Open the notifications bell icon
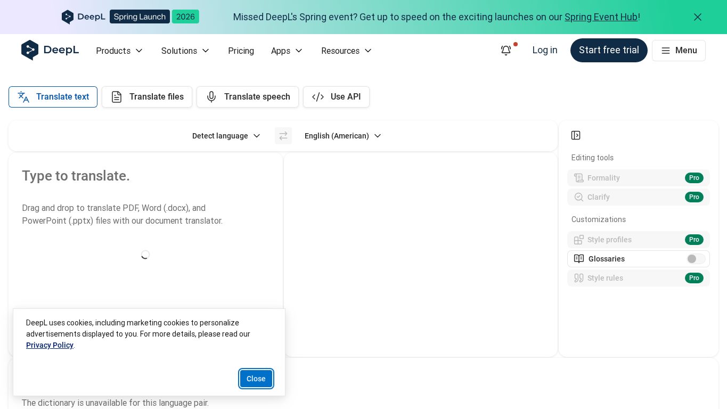Image resolution: width=727 pixels, height=409 pixels. pyautogui.click(x=506, y=50)
